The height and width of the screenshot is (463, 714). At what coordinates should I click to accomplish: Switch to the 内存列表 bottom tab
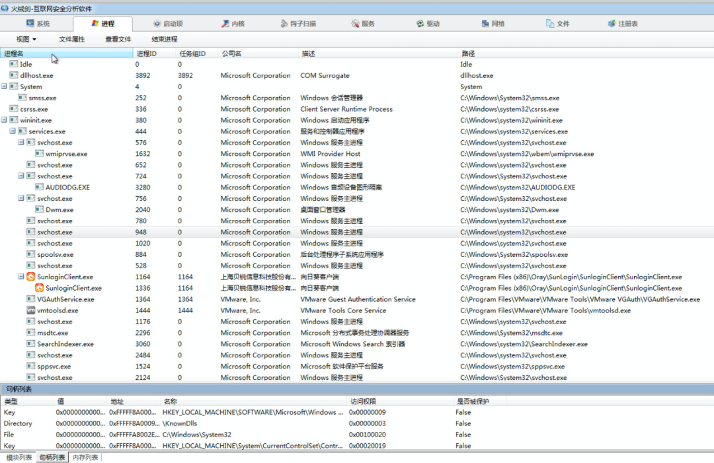tap(85, 457)
